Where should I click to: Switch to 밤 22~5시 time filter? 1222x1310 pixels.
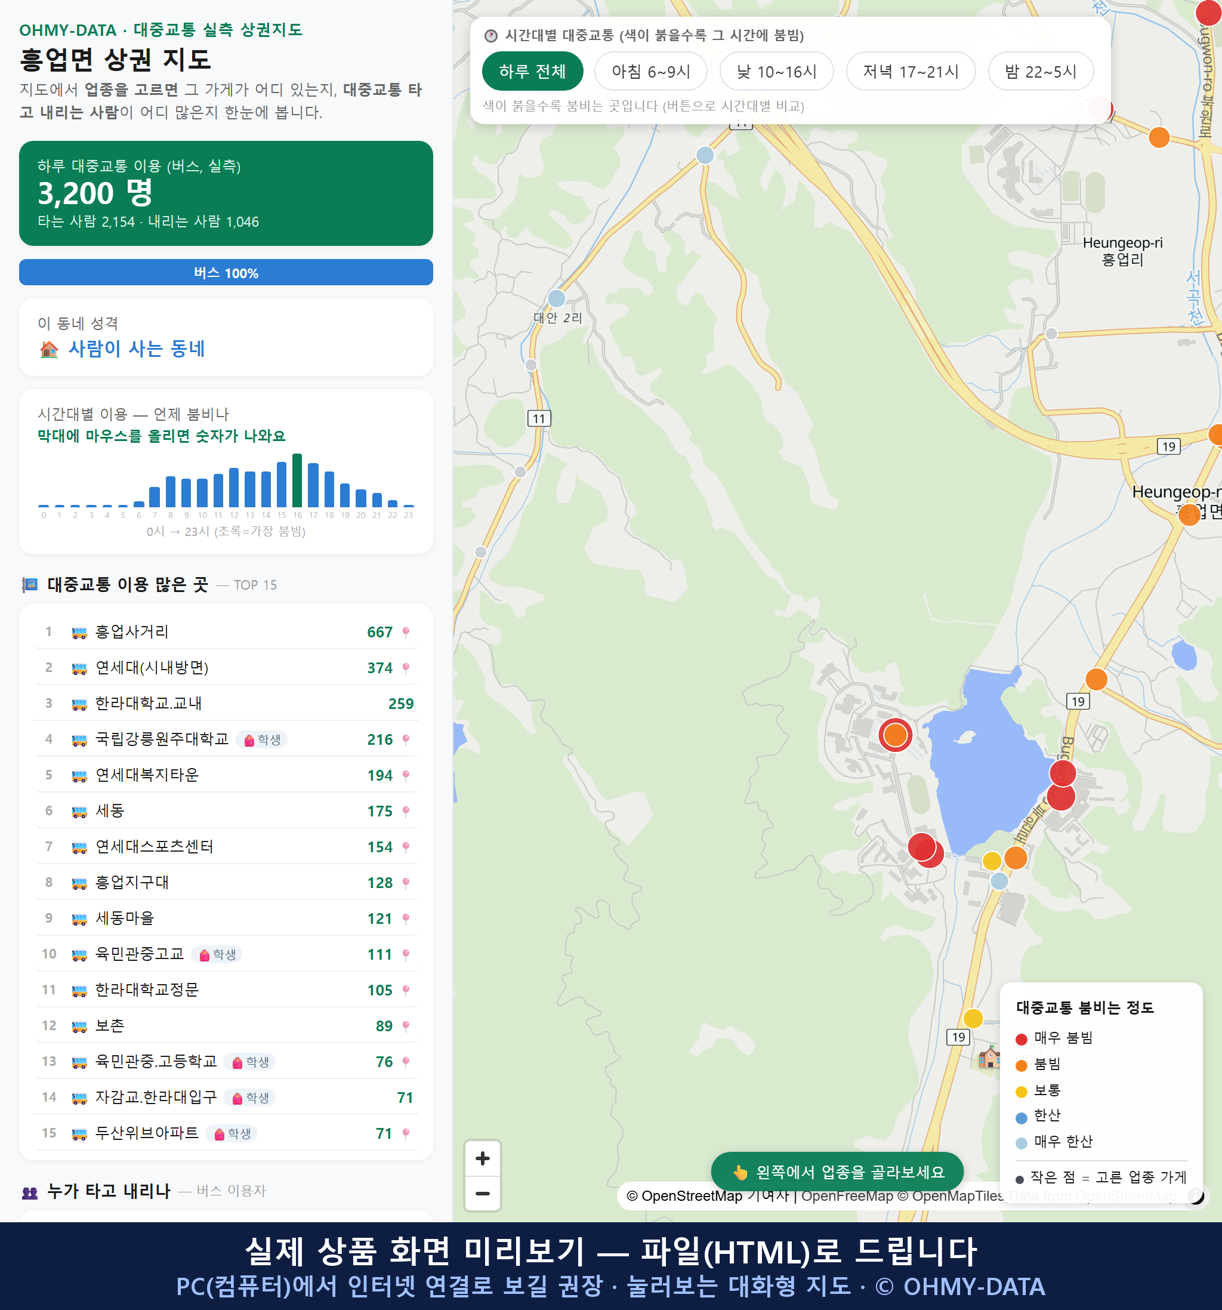[1041, 71]
